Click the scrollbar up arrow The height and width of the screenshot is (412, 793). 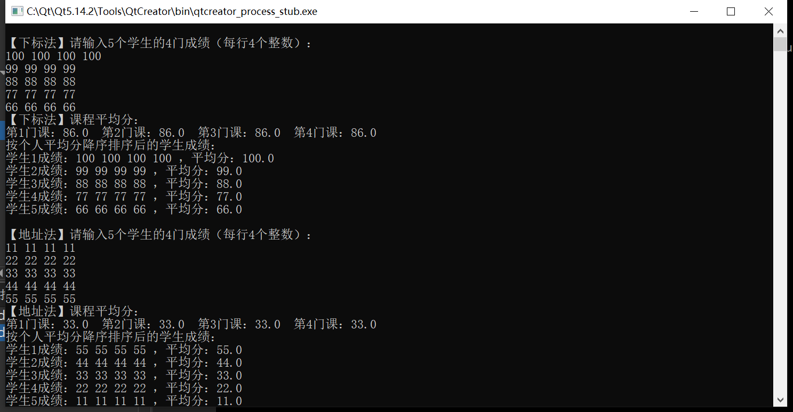point(781,30)
